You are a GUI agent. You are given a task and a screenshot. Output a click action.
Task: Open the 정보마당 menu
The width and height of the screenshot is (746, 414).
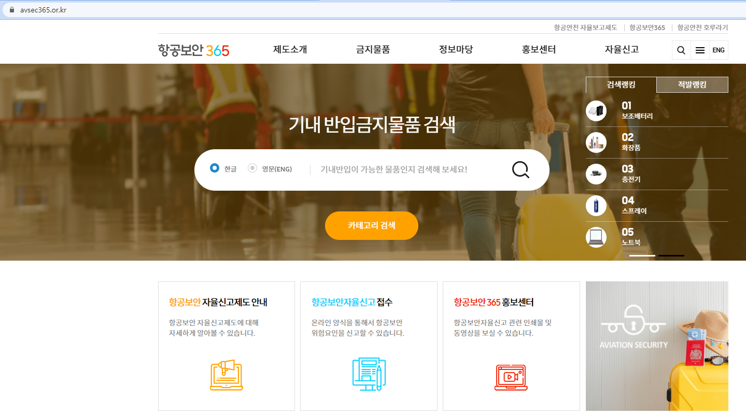click(x=456, y=50)
